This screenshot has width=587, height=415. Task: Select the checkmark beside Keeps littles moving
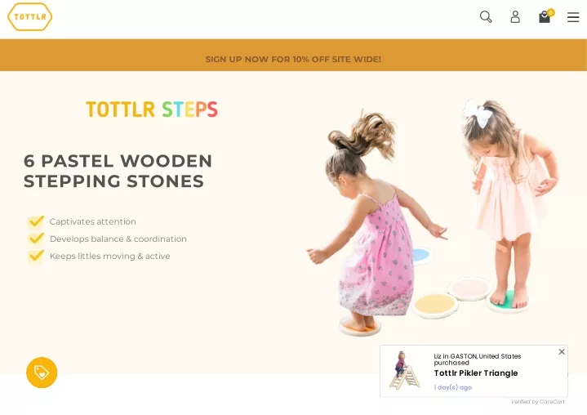[36, 256]
